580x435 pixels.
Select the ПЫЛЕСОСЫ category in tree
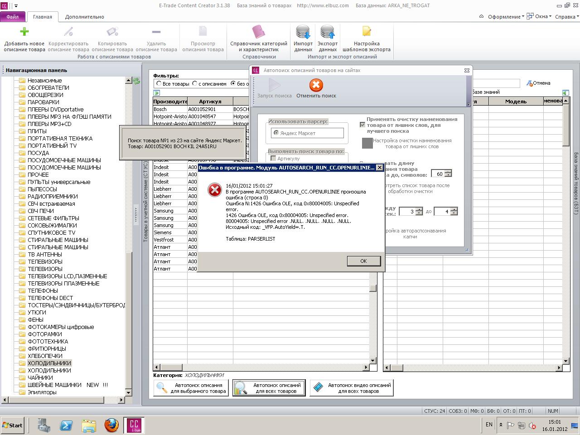(43, 189)
